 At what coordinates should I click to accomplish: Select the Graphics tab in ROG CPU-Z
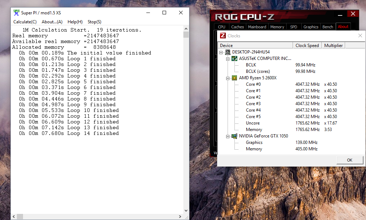[x=311, y=27]
